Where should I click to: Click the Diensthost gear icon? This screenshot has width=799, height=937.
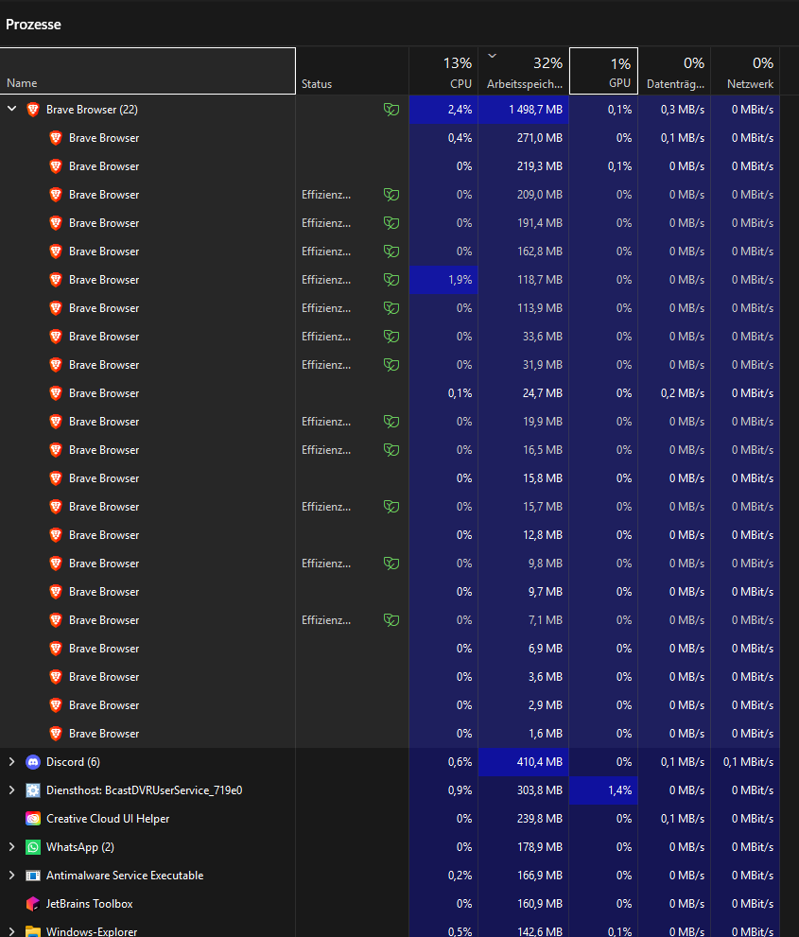33,790
